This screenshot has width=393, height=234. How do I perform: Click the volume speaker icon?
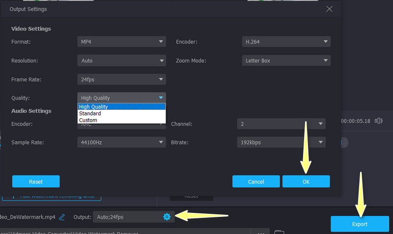(x=378, y=121)
